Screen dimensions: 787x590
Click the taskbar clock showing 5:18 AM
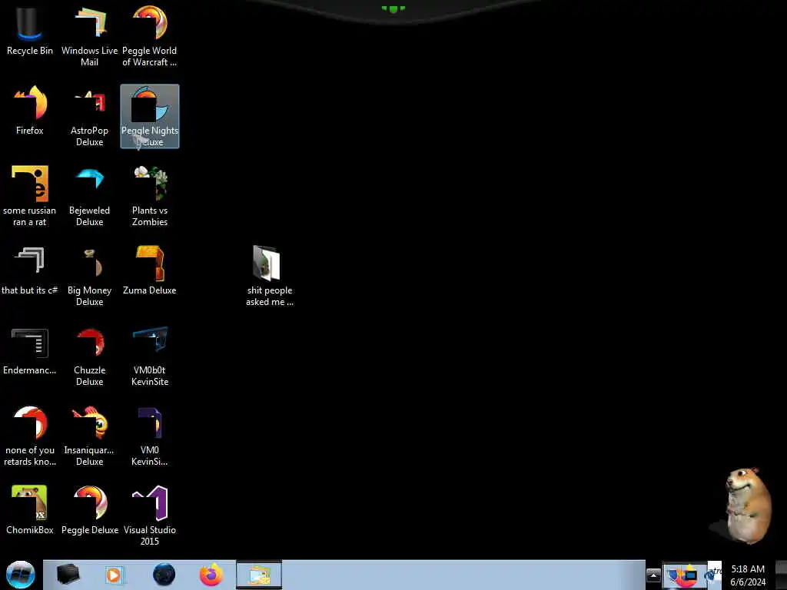748,575
